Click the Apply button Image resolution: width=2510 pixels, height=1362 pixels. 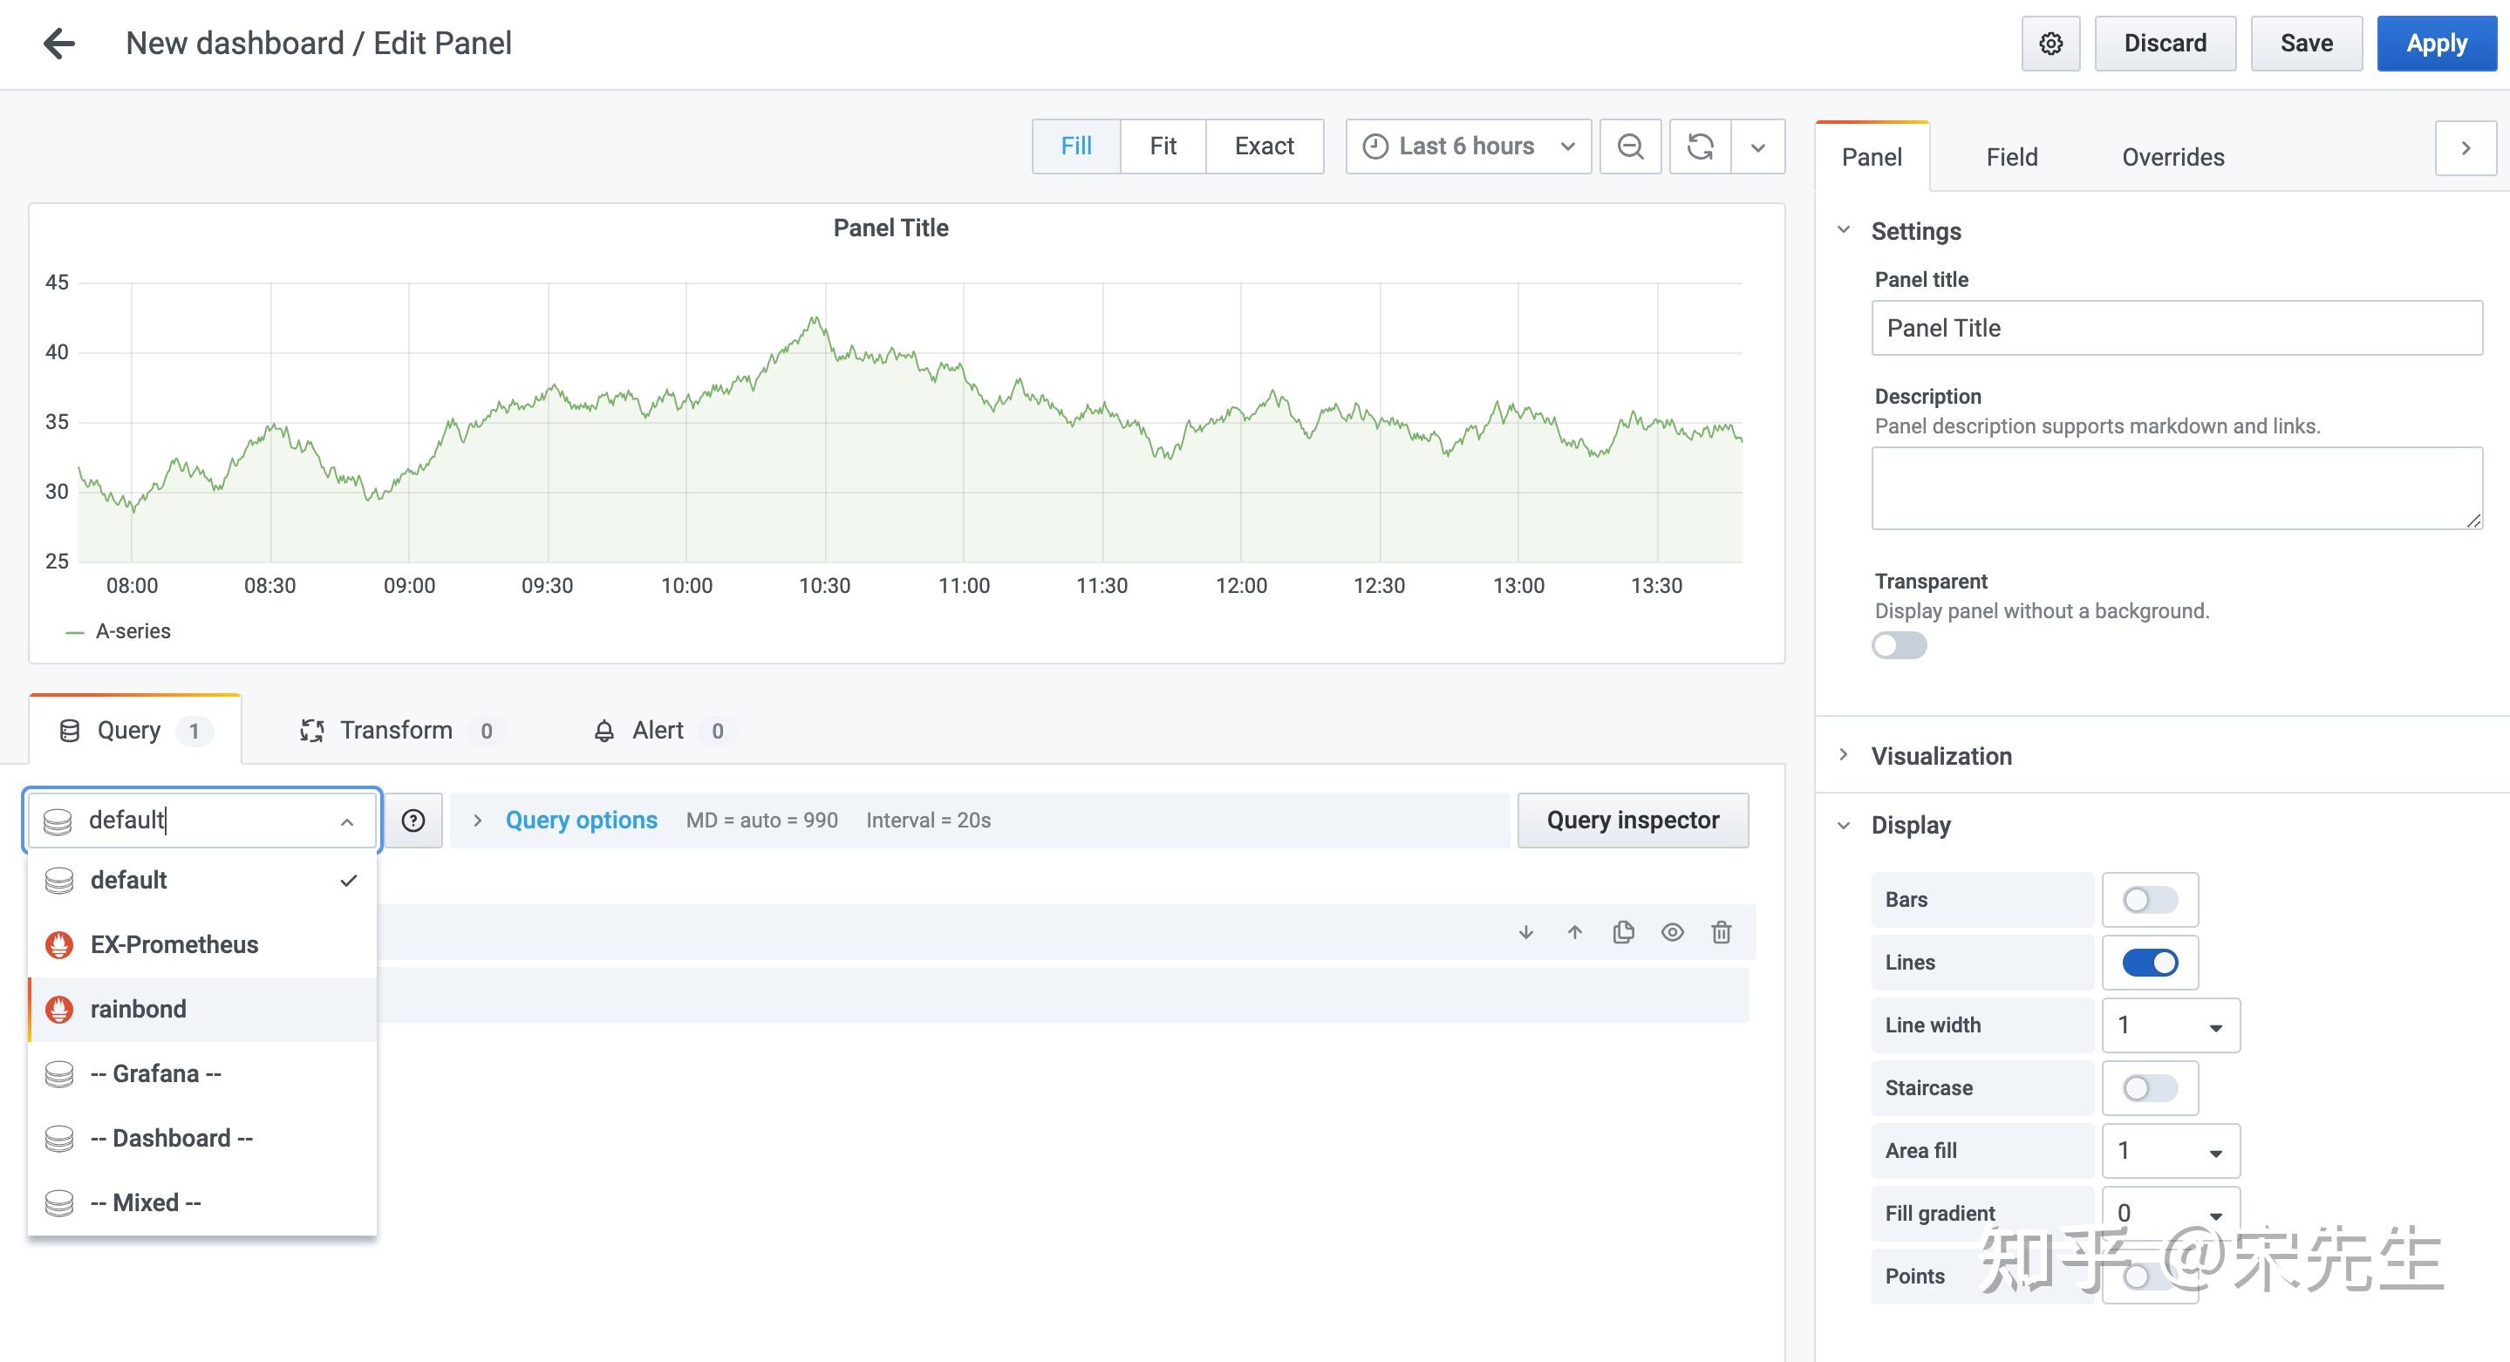2436,43
